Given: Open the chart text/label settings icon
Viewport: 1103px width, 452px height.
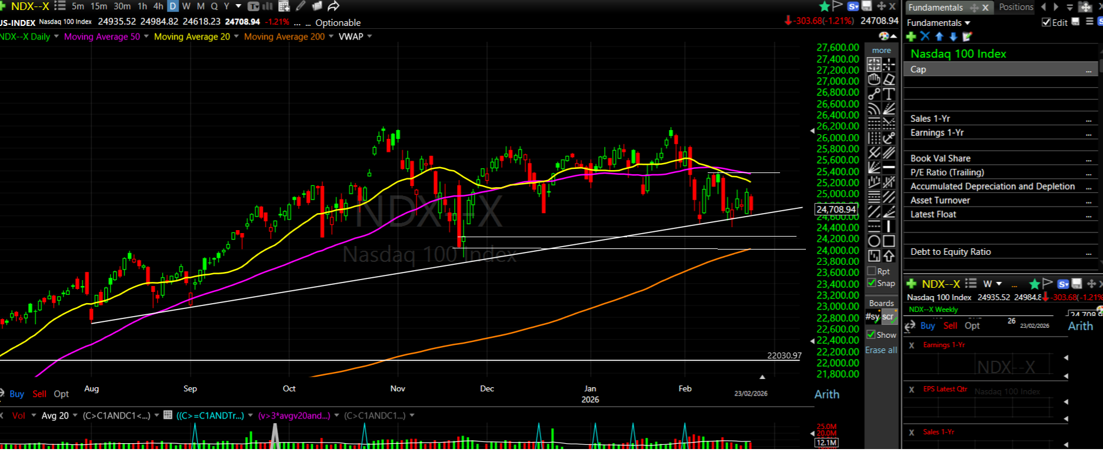Looking at the screenshot, I should [254, 6].
